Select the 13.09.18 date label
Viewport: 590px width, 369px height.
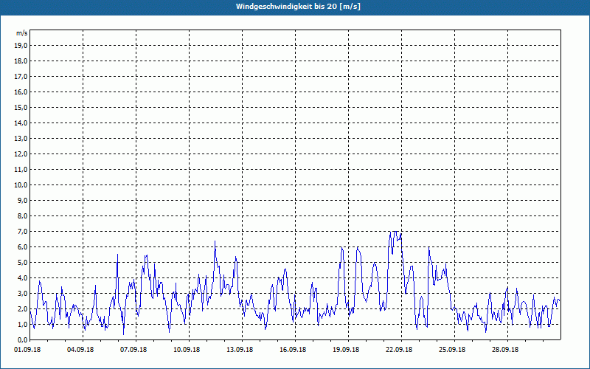240,349
